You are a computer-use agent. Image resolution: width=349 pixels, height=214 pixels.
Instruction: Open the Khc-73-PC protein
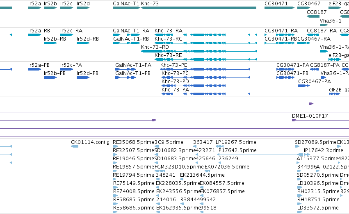(x=205, y=77)
